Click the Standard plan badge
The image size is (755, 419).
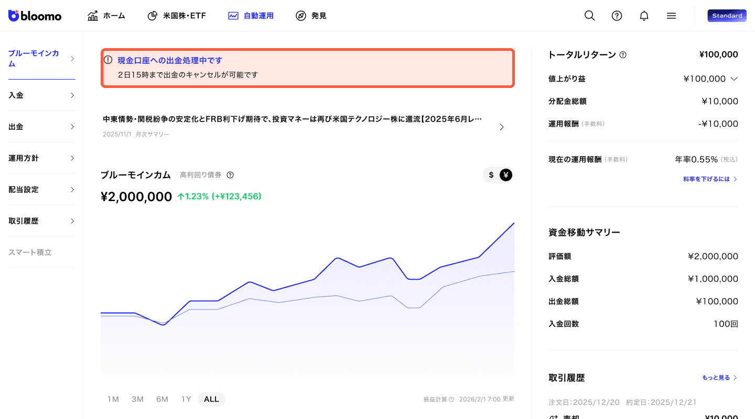[727, 16]
